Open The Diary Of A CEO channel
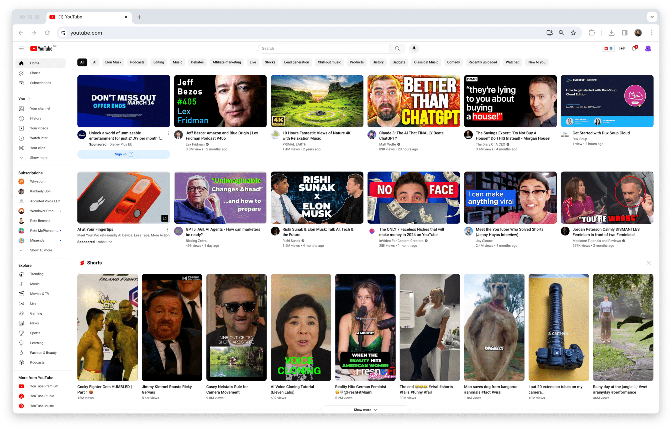The height and width of the screenshot is (429, 672). [x=490, y=144]
